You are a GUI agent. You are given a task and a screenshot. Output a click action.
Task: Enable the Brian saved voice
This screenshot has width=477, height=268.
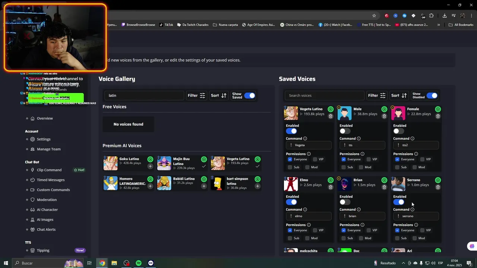click(345, 202)
